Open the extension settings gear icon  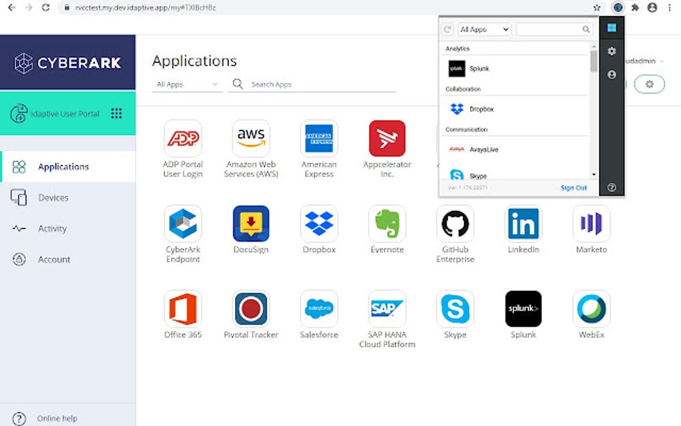click(x=612, y=51)
